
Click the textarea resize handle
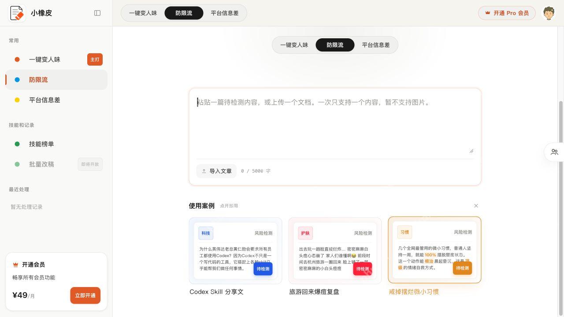point(471,151)
